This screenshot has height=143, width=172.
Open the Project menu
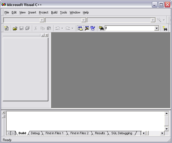point(44,12)
